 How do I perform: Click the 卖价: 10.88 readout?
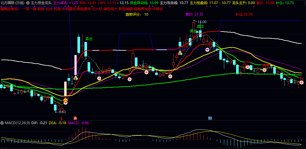tap(265, 3)
